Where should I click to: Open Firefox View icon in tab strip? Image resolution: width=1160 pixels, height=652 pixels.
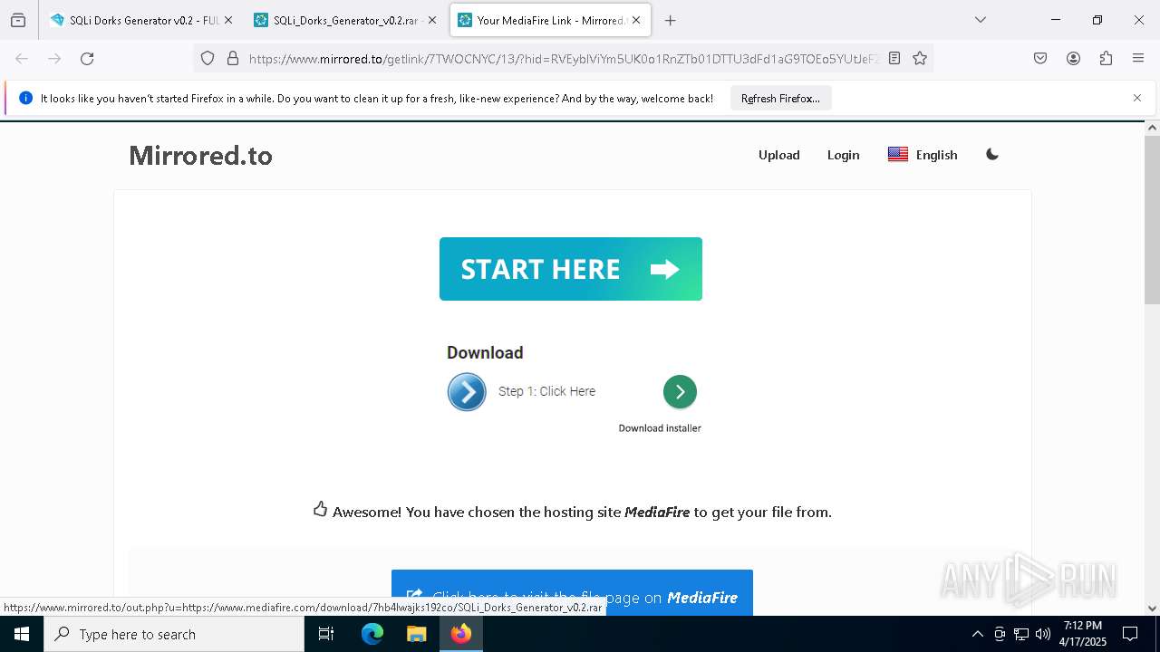pyautogui.click(x=18, y=20)
